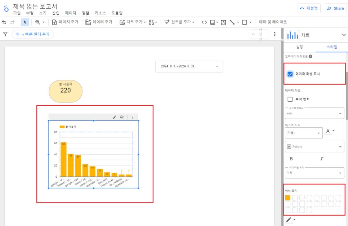Open the filter bar three-dot menu
Viewport: 348px width, 226px height.
click(x=275, y=34)
